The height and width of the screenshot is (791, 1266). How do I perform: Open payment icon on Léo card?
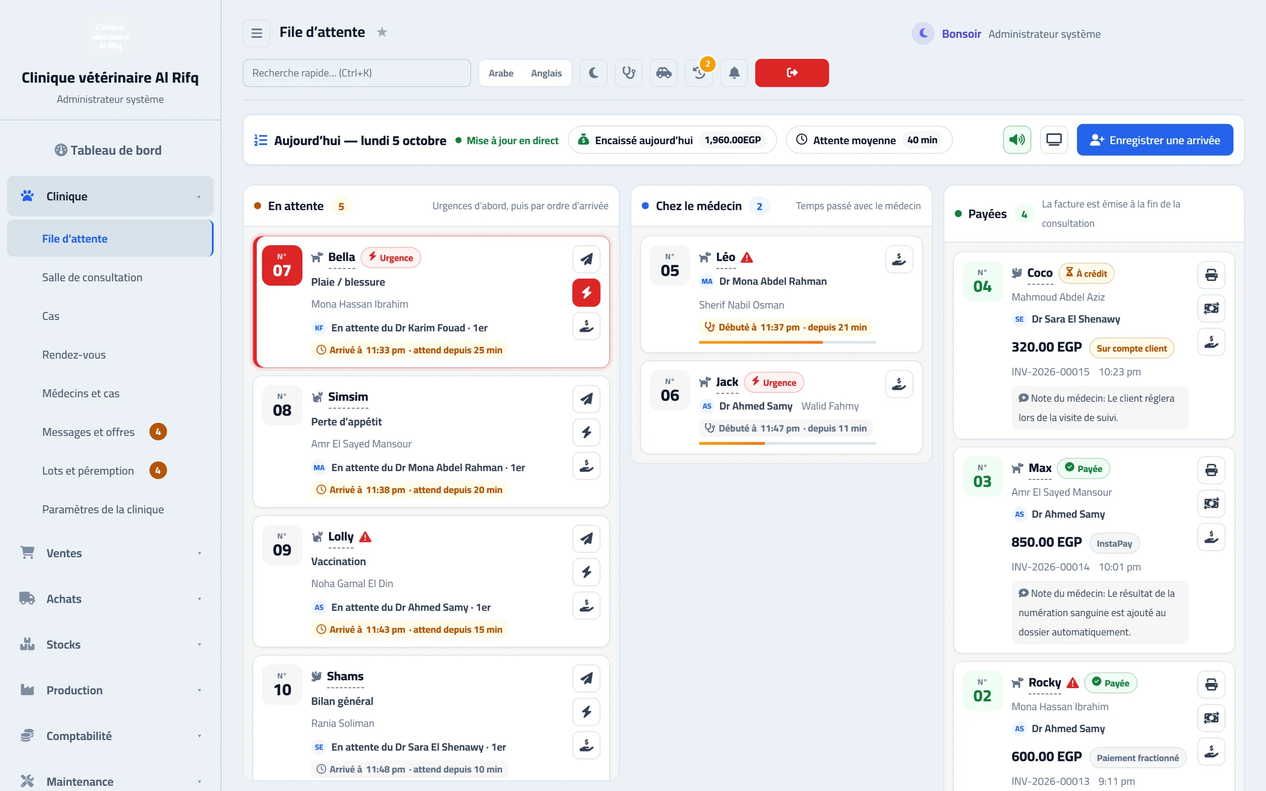tap(899, 259)
